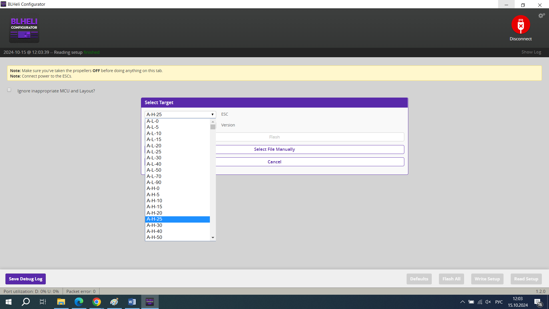This screenshot has width=549, height=309.
Task: Open settings via gear icon
Action: point(541,16)
